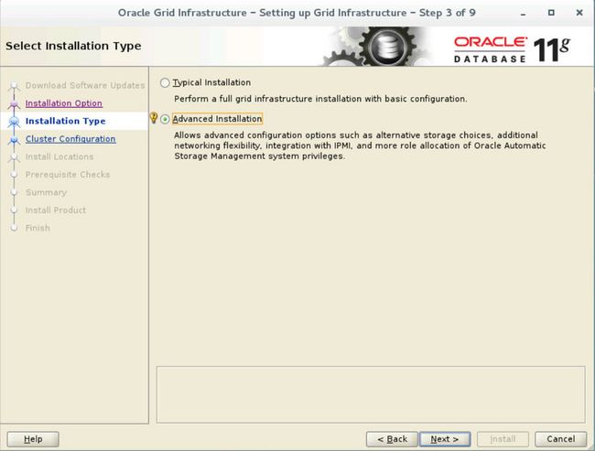Click the Installation Type step marker icon
This screenshot has height=451, width=595.
tap(14, 122)
